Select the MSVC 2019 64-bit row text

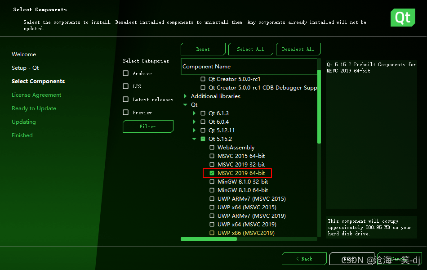(x=241, y=173)
